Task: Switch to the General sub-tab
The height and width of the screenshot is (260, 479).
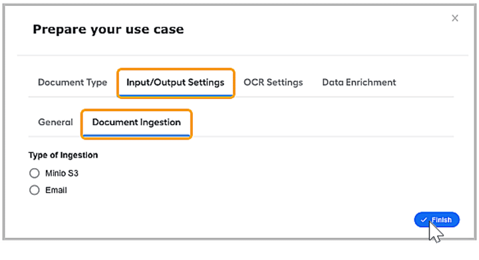Action: click(x=55, y=122)
